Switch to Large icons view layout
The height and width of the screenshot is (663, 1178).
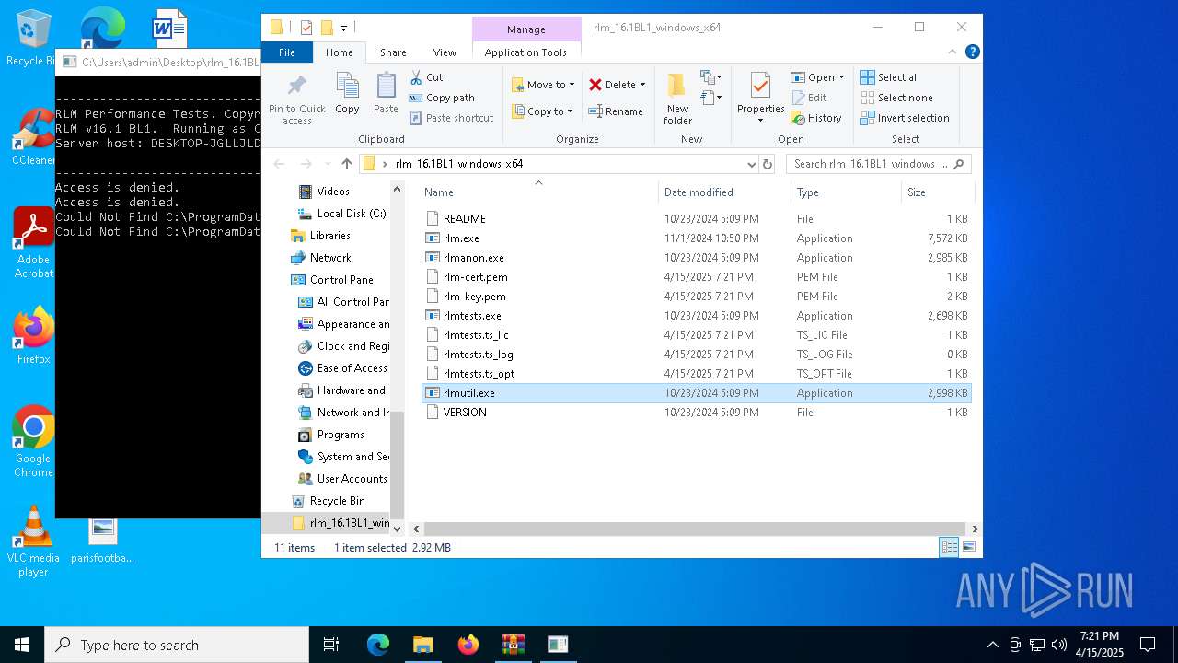point(968,547)
